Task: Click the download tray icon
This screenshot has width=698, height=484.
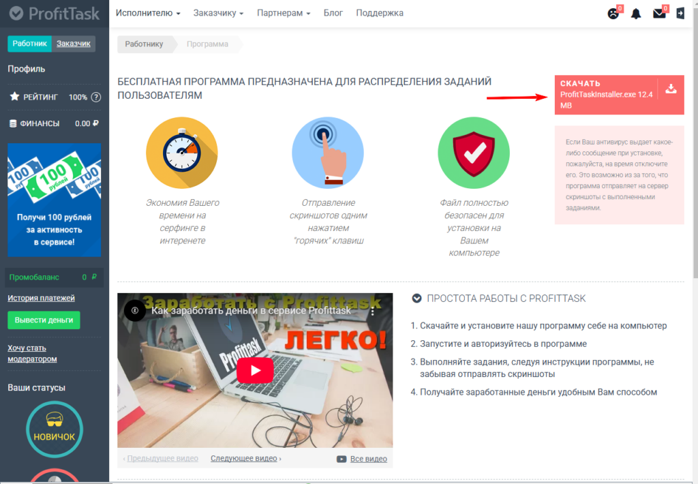Action: [671, 89]
